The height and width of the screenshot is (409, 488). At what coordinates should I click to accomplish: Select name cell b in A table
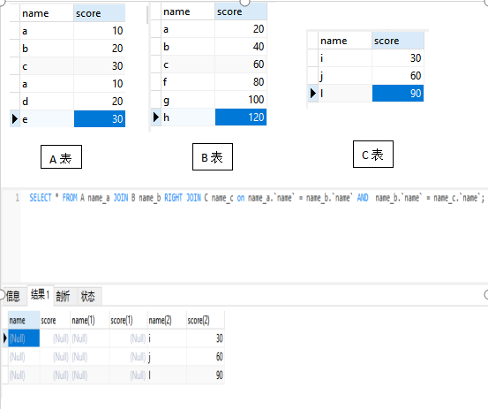click(47, 49)
